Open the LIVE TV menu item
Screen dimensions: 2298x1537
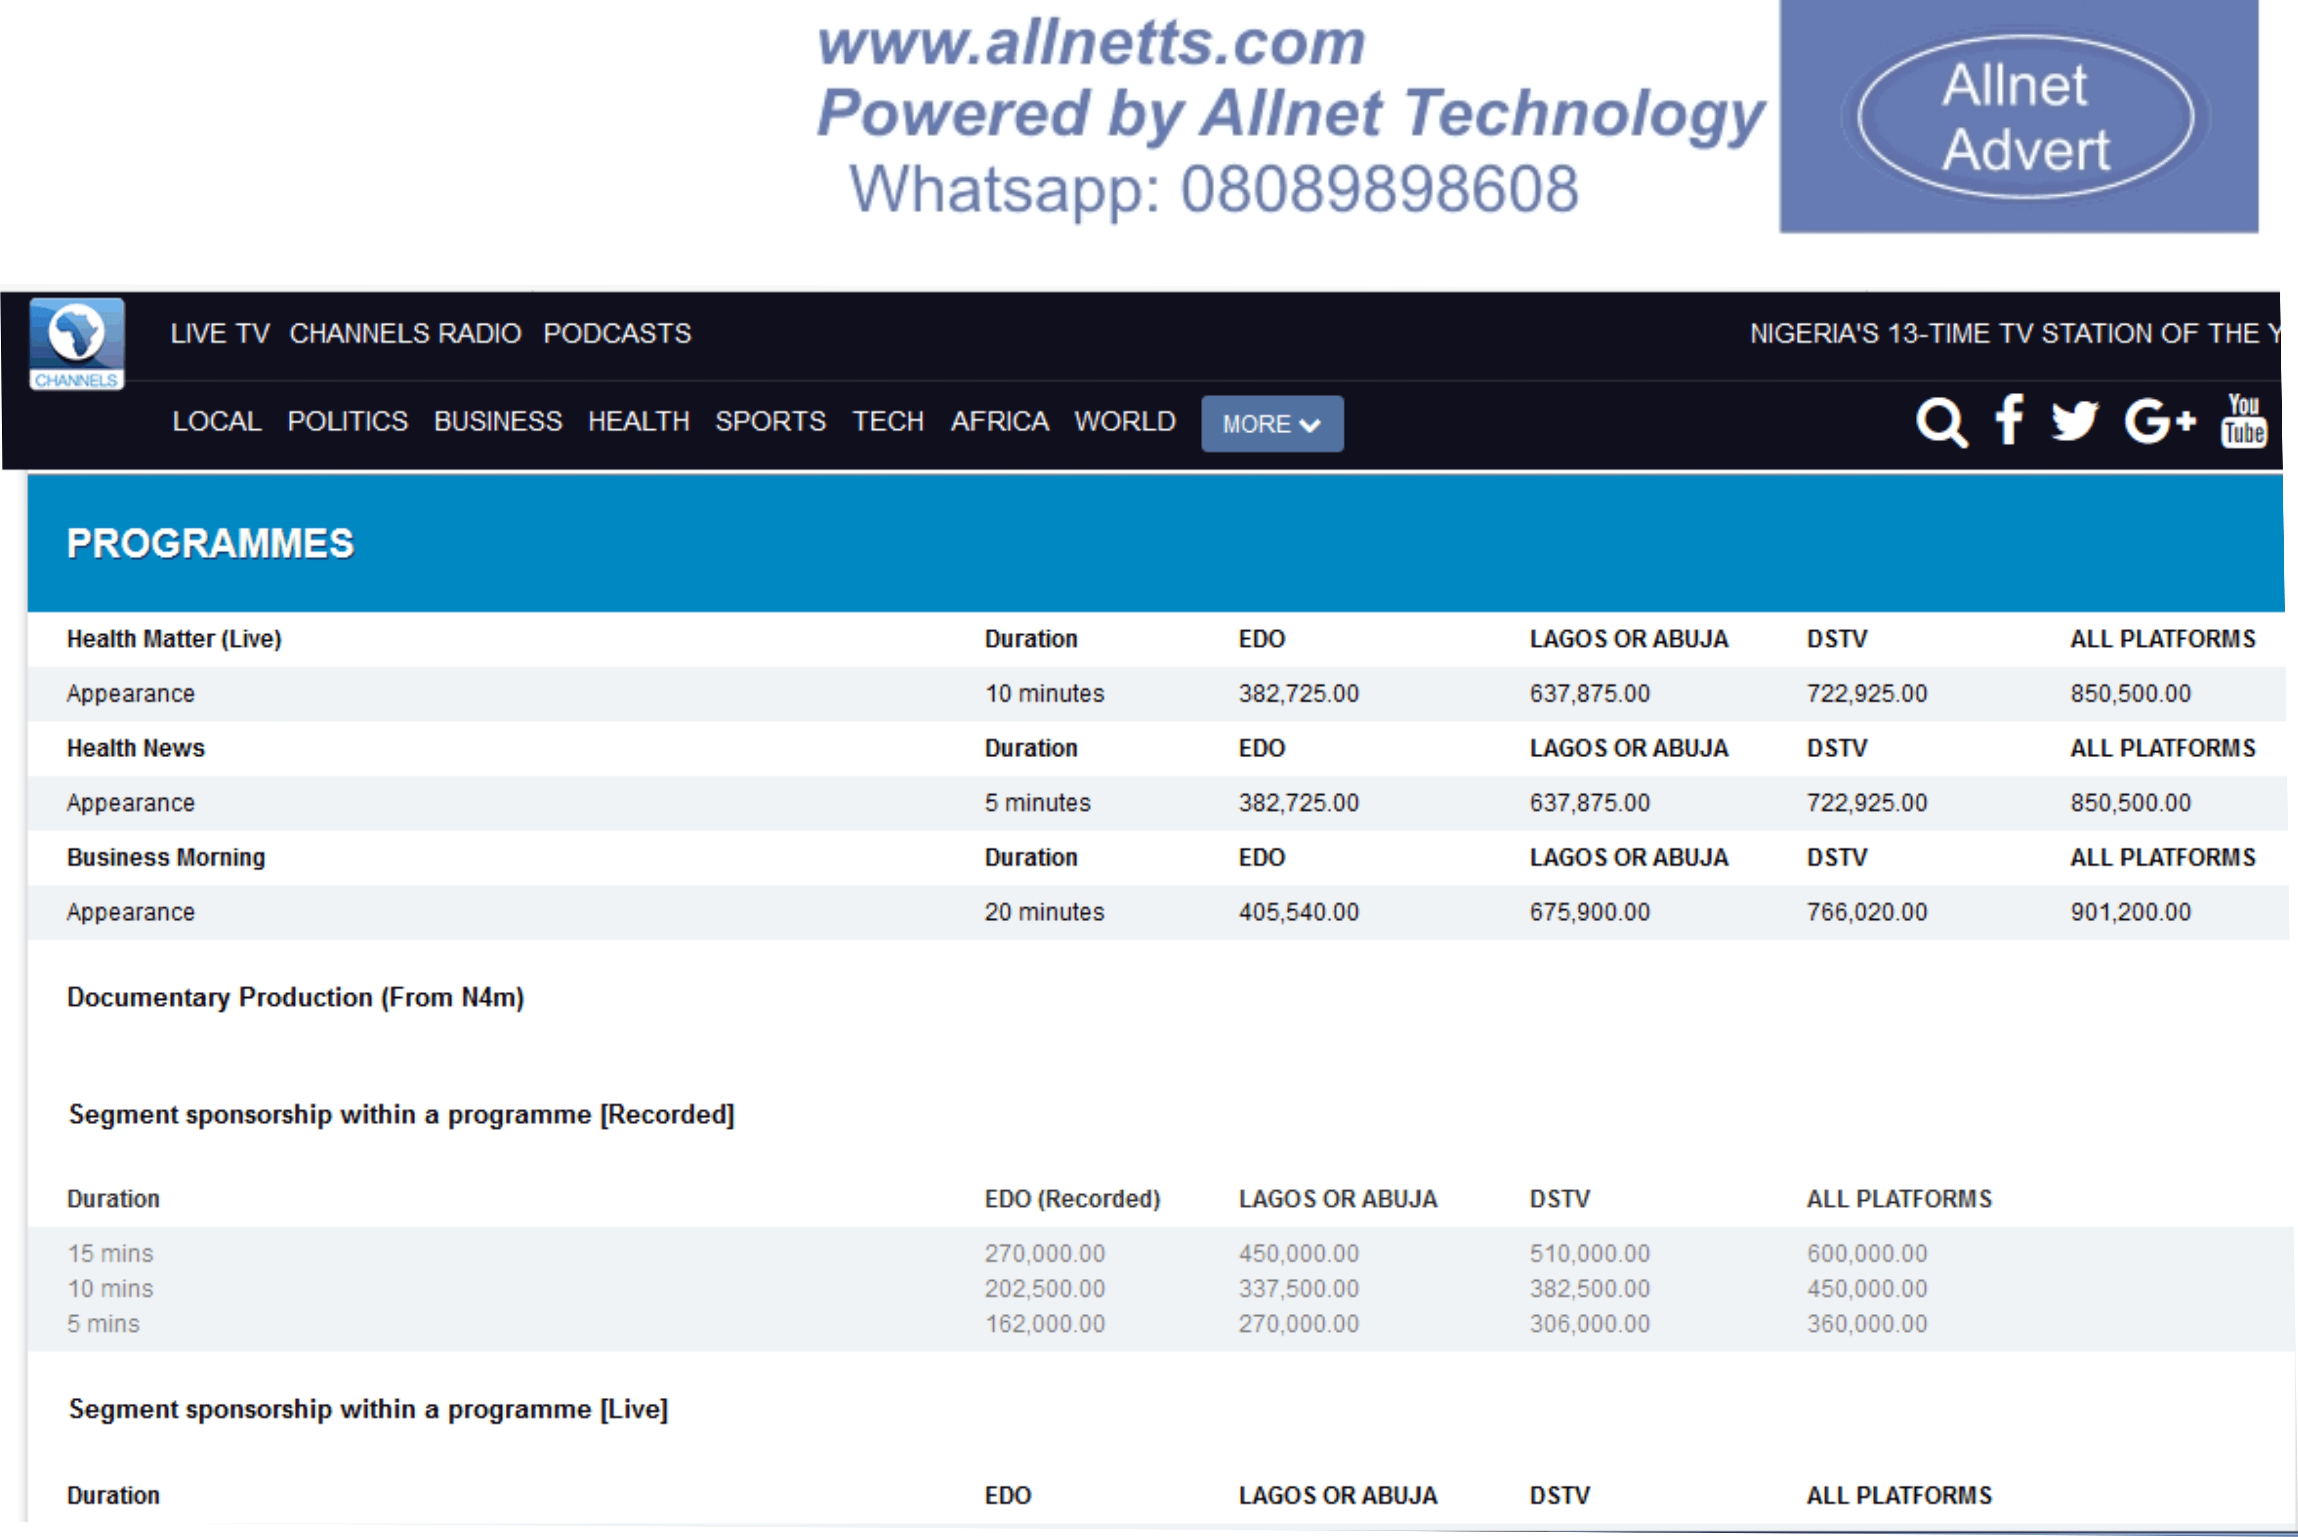220,333
